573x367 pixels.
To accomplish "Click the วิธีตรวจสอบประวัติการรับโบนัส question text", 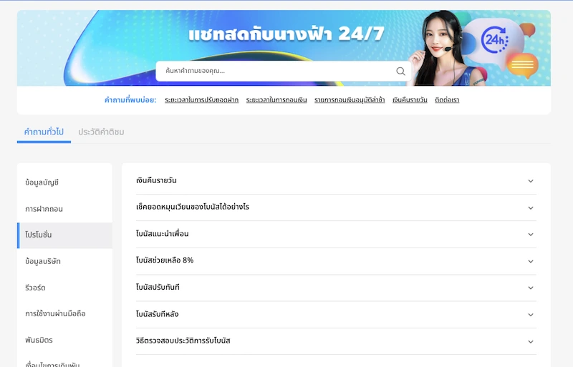I will click(x=183, y=341).
